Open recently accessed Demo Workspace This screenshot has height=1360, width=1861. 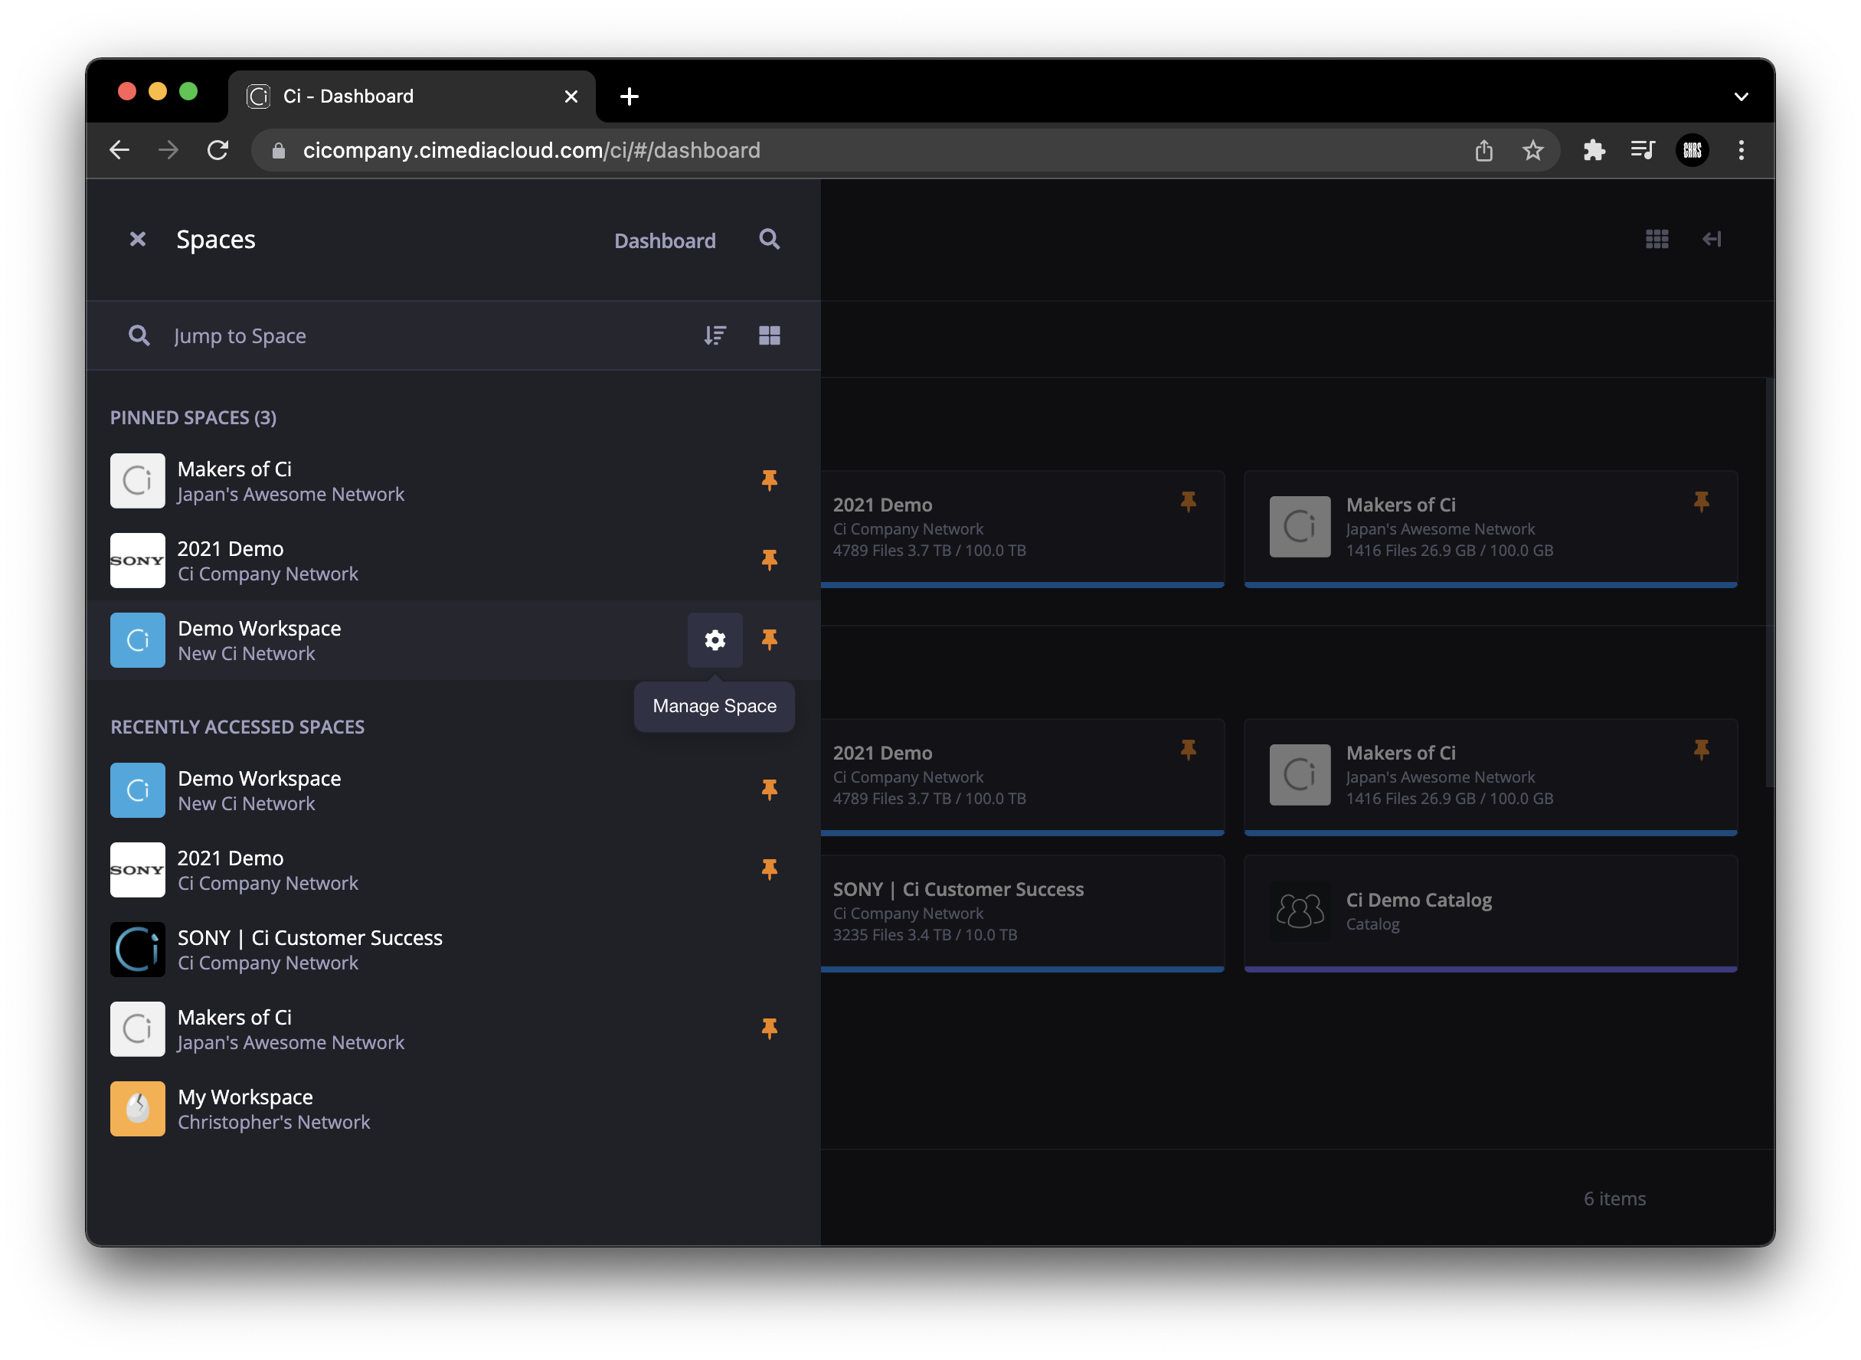coord(453,790)
